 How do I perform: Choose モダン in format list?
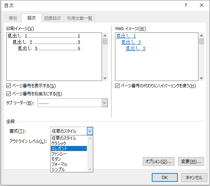pyautogui.click(x=69, y=159)
